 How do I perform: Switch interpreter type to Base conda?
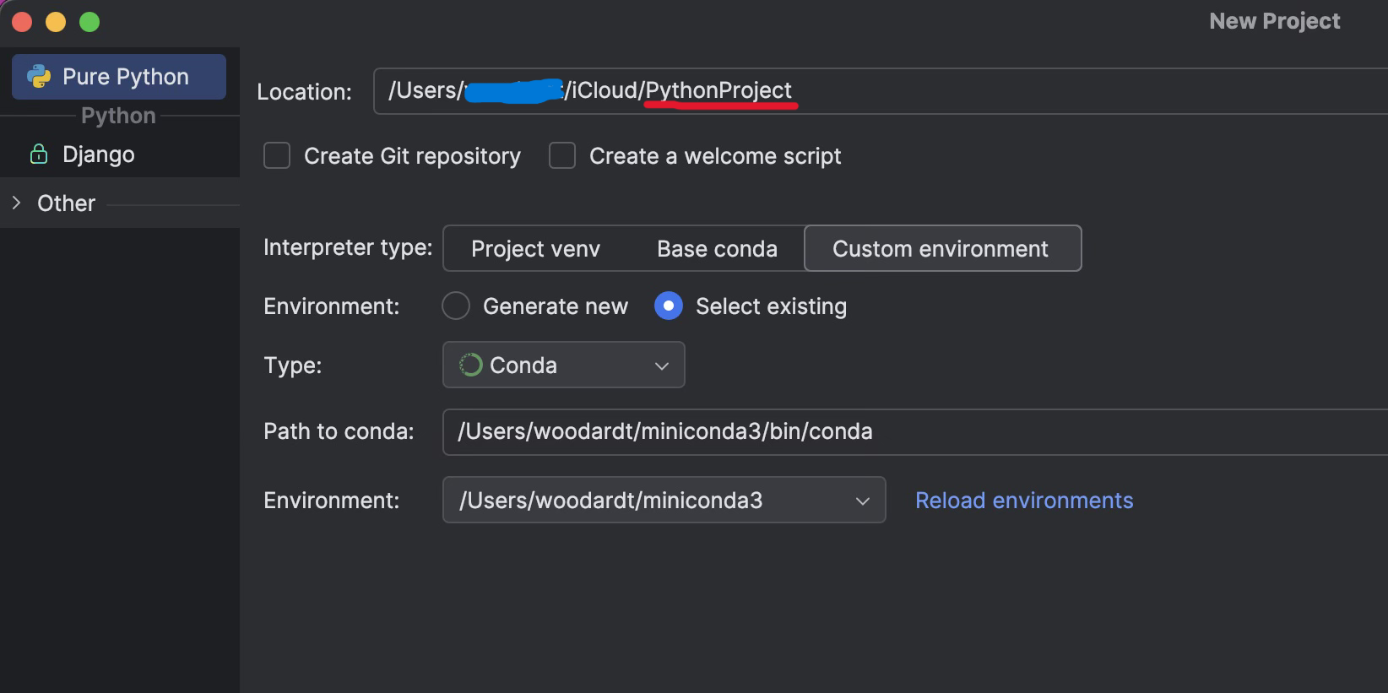(717, 249)
